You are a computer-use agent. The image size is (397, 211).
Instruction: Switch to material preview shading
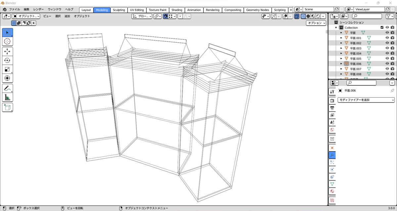[x=313, y=16]
